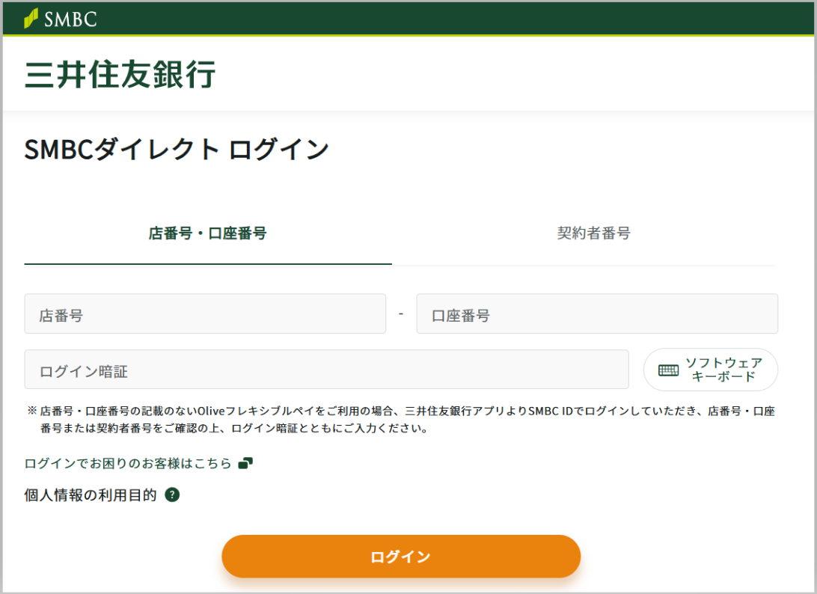Click the 個人情報の利用目的 text
Viewport: 817px width, 594px height.
click(91, 495)
